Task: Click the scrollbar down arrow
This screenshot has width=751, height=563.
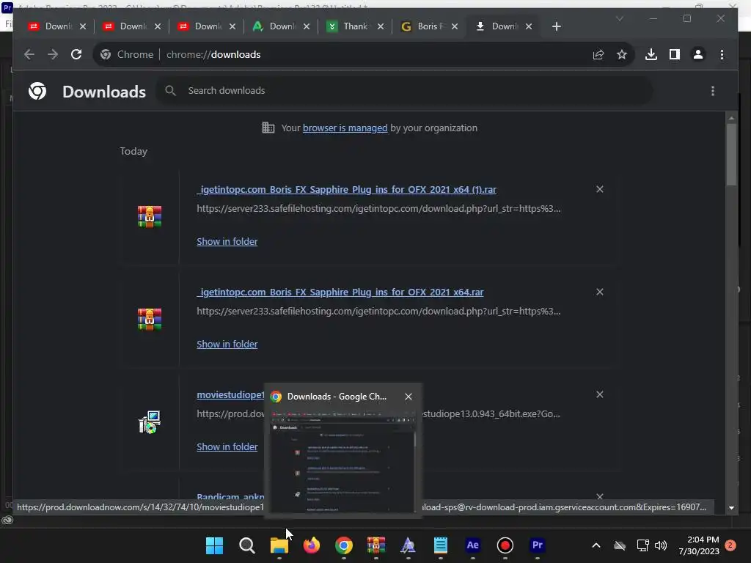Action: [x=731, y=507]
